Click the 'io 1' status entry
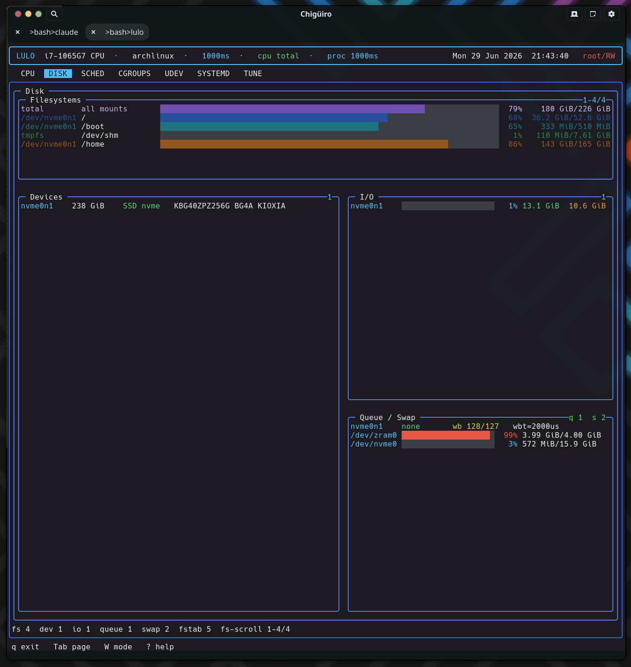 coord(81,629)
